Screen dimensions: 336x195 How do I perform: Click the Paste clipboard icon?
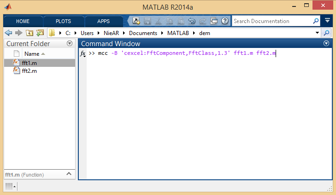pos(181,21)
